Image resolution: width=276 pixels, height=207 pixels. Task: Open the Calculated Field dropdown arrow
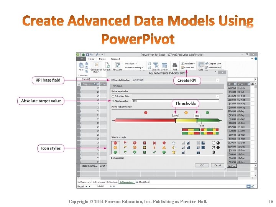217,96
